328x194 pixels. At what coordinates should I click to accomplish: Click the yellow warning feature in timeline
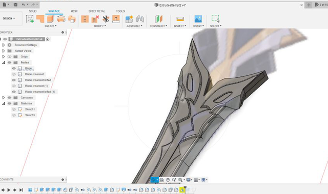coord(182,190)
